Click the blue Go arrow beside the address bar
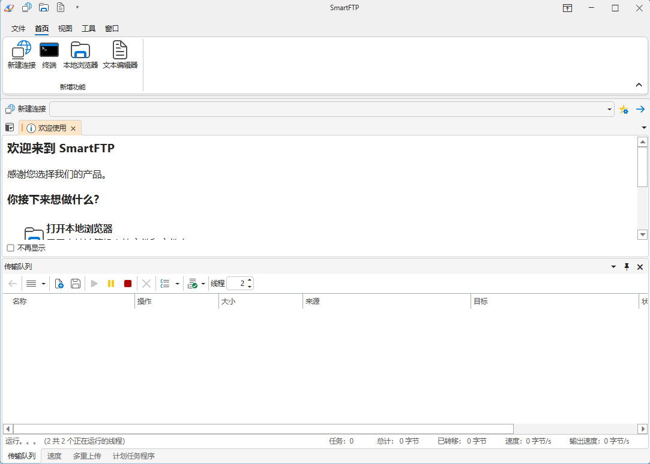650x464 pixels. (640, 109)
